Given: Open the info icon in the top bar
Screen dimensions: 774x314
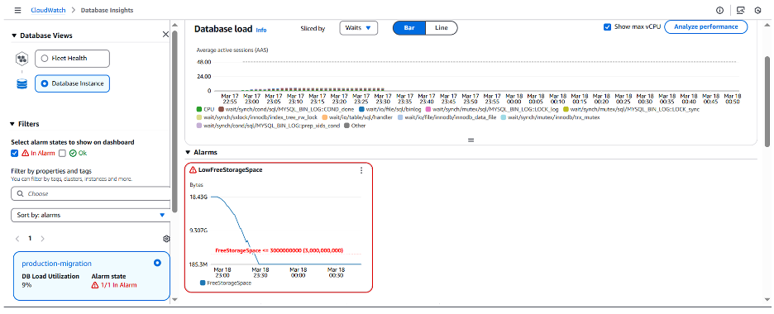Looking at the screenshot, I should (x=719, y=11).
